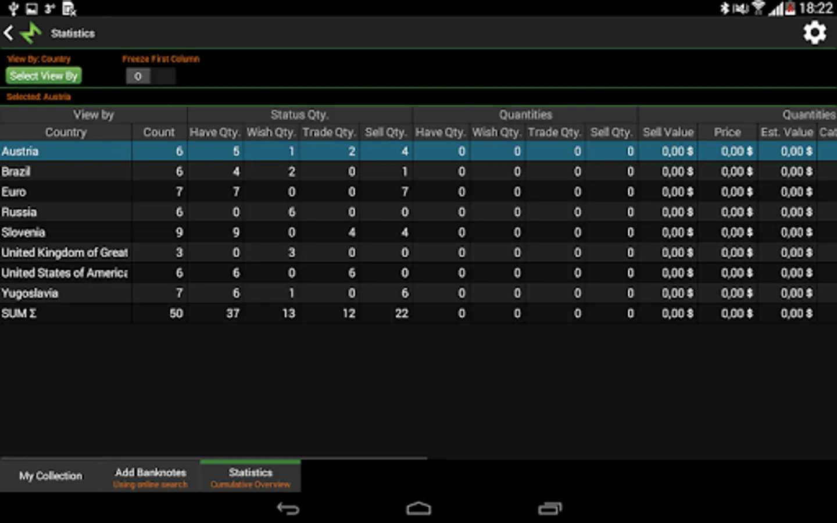This screenshot has width=837, height=523.
Task: Open settings via the gear icon
Action: point(814,33)
